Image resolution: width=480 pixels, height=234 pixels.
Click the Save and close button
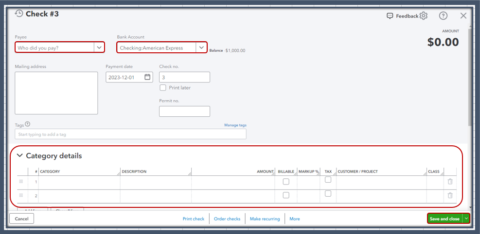(x=445, y=219)
